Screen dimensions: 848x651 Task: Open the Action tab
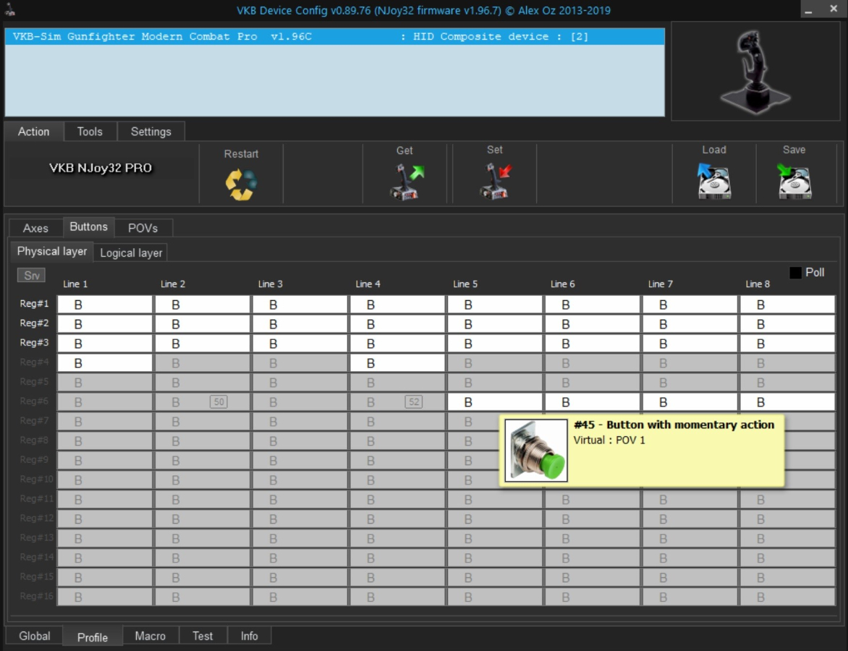33,132
